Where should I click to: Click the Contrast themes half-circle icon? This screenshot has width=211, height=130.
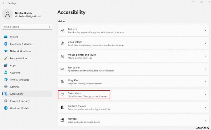(x=63, y=107)
